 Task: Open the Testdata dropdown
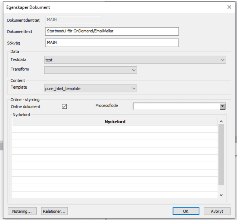pos(223,60)
